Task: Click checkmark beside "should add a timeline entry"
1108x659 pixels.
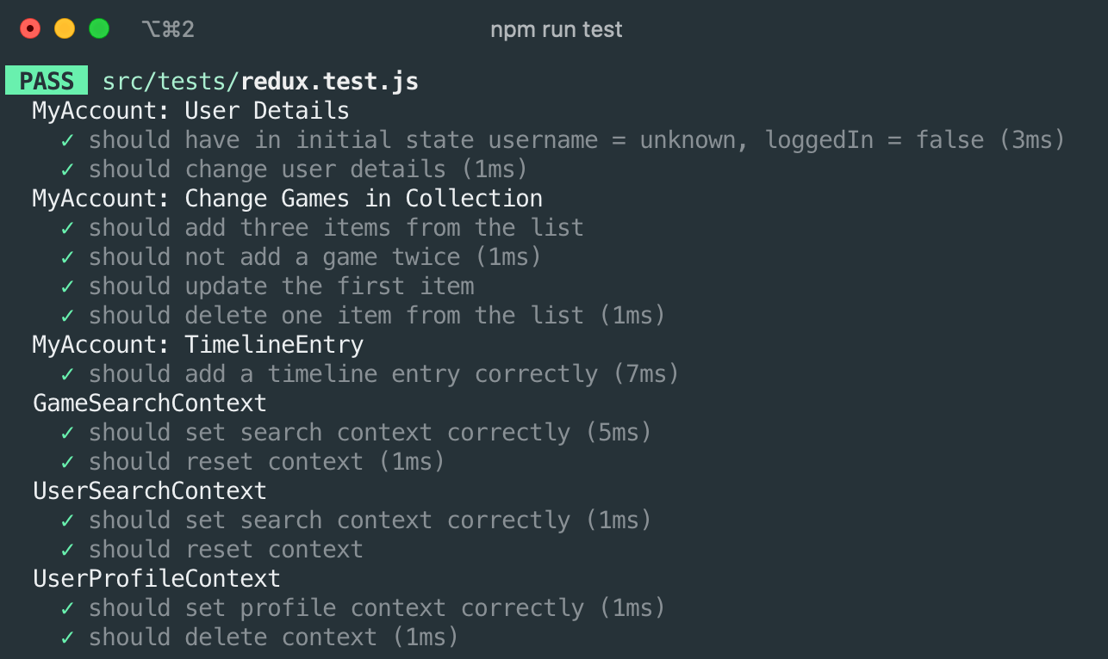Action: click(x=67, y=374)
